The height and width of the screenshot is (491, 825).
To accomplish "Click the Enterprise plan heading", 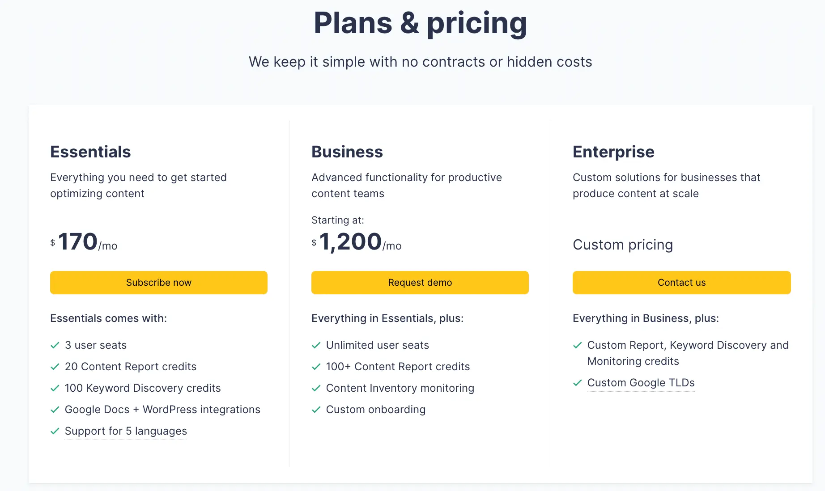I will click(x=613, y=152).
